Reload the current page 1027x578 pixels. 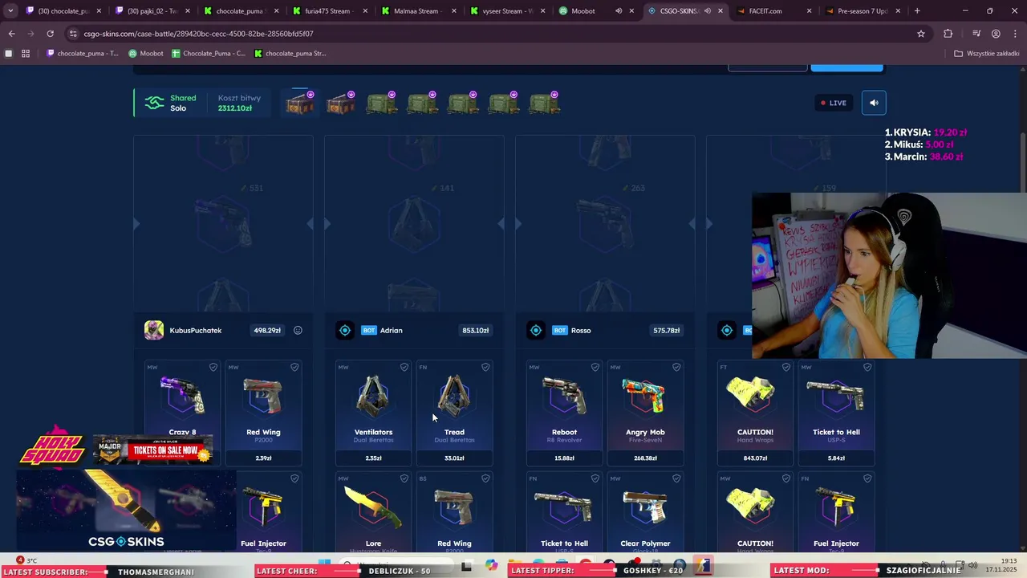[50, 34]
